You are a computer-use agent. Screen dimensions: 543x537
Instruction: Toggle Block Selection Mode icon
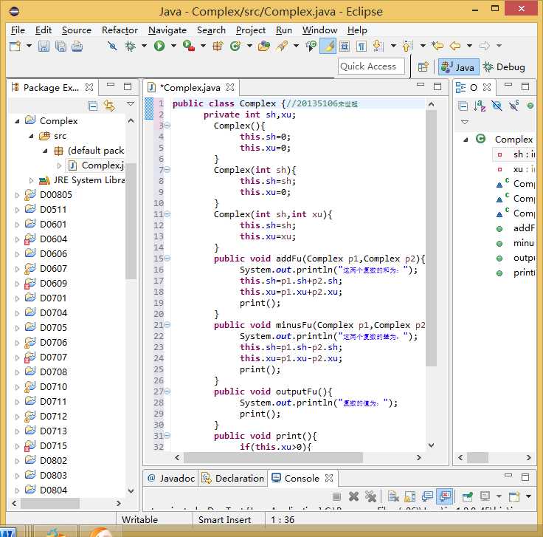click(x=345, y=46)
